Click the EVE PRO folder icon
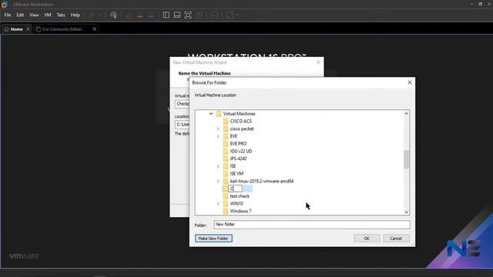 226,144
